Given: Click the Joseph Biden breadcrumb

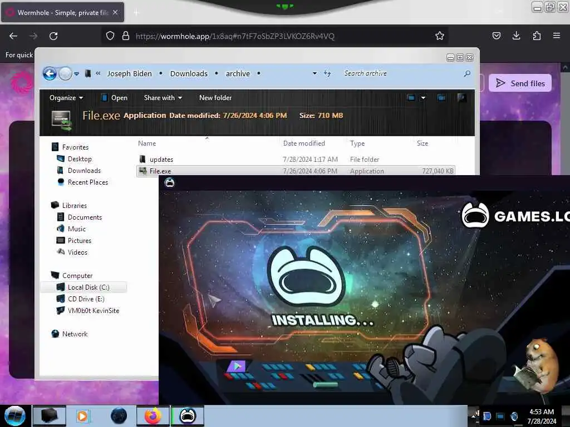Looking at the screenshot, I should (x=129, y=74).
